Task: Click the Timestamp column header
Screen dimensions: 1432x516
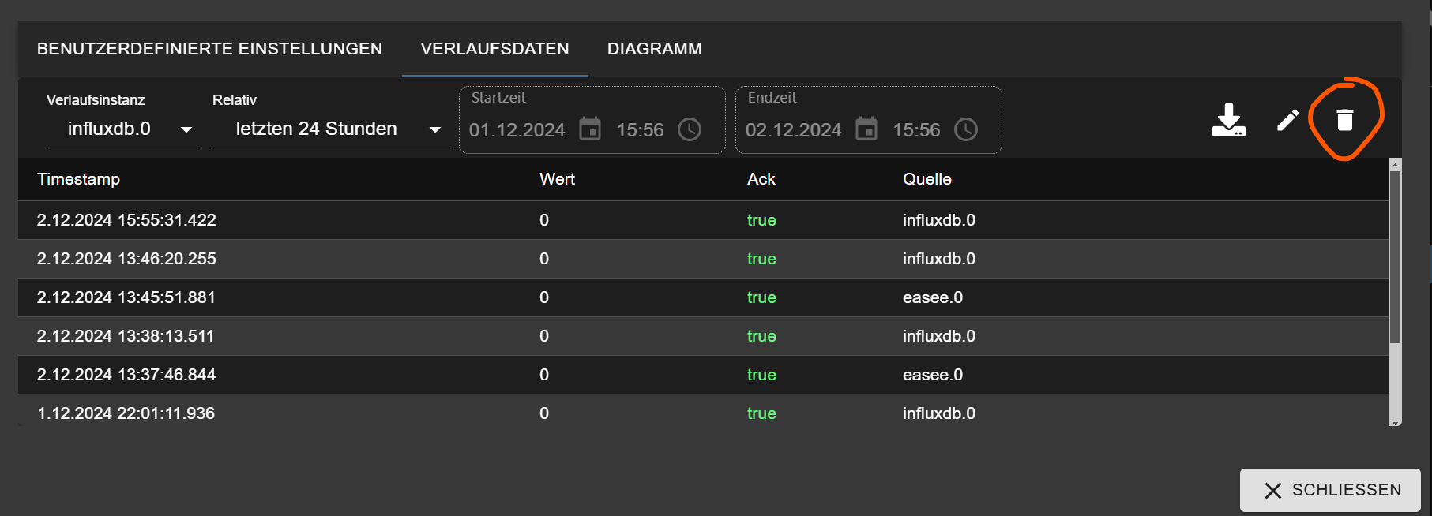Action: 78,179
